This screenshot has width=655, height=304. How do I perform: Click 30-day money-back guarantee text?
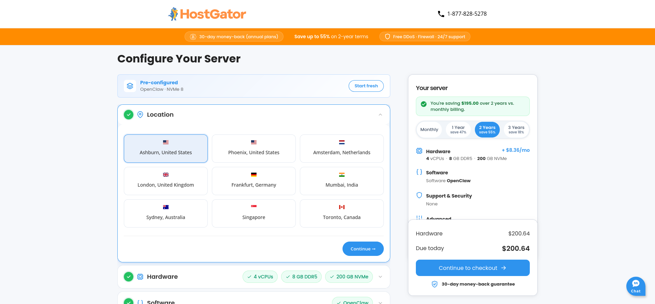click(x=478, y=284)
